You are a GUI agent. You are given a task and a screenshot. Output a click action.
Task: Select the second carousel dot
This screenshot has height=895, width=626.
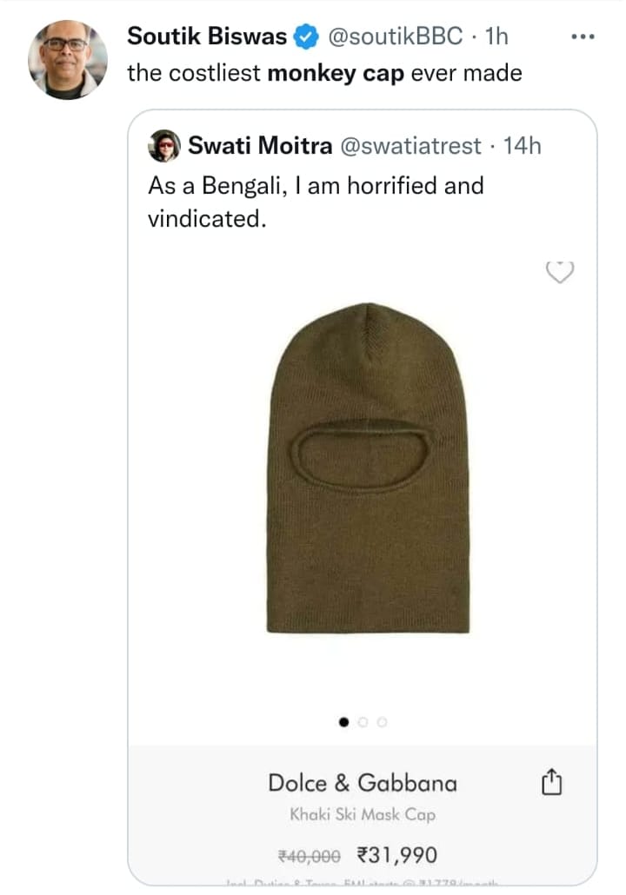click(363, 722)
